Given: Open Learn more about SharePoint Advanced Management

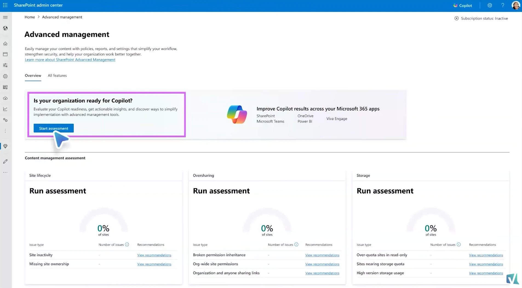Looking at the screenshot, I should (70, 60).
